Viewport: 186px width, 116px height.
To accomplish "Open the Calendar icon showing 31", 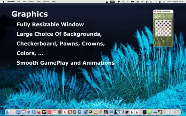I will [x=54, y=112].
